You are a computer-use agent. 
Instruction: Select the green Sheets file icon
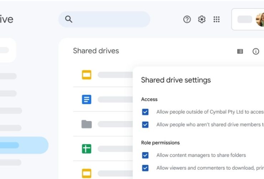86,148
